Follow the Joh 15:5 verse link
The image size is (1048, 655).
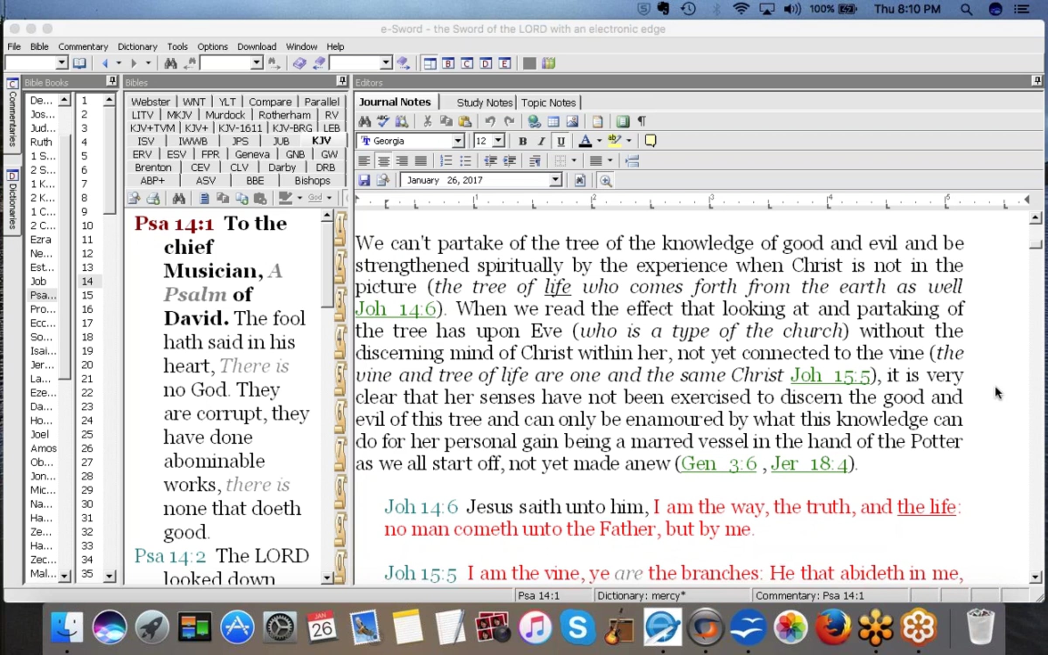830,376
